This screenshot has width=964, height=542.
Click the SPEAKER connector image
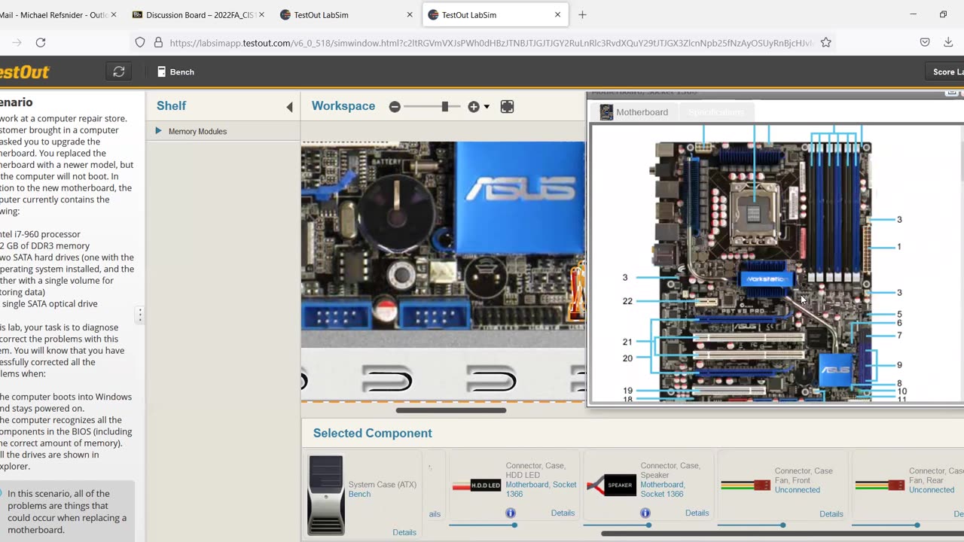click(611, 486)
